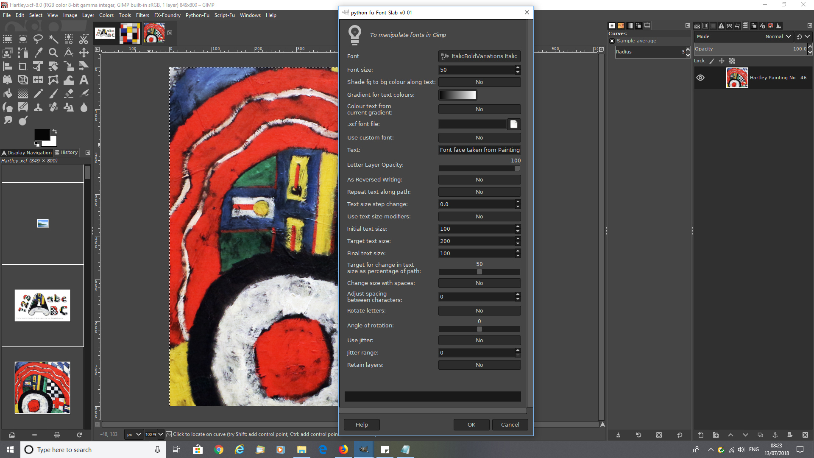814x458 pixels.
Task: Click the Letter Layer Opacity slider
Action: [479, 168]
